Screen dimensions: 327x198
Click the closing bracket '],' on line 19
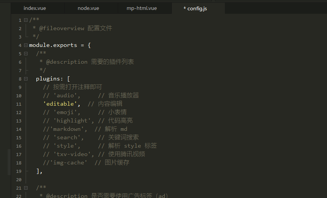[39, 171]
